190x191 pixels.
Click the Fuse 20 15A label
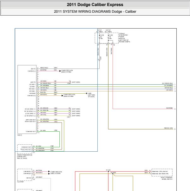coord(101,37)
